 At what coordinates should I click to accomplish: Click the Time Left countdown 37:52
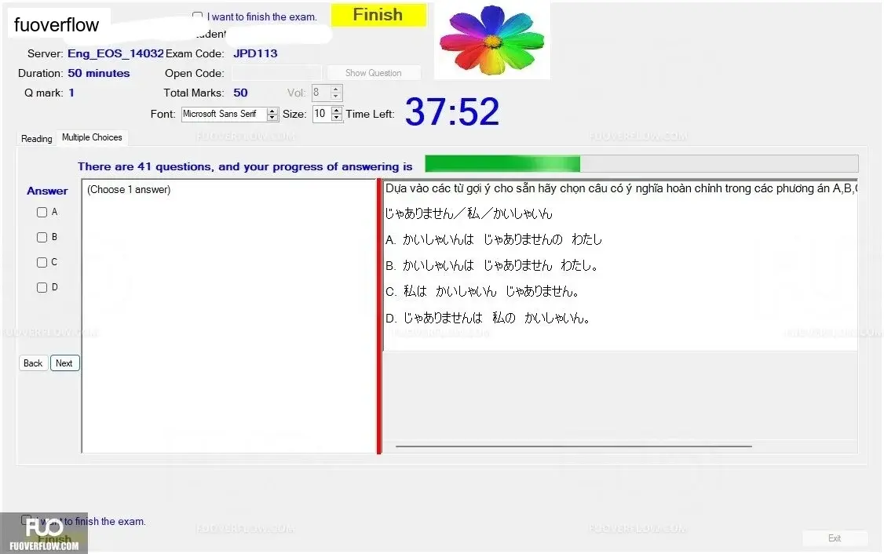[x=452, y=111]
